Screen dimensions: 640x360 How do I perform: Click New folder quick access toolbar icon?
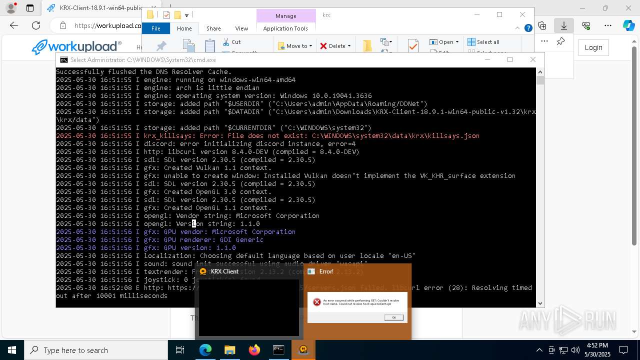[x=177, y=15]
